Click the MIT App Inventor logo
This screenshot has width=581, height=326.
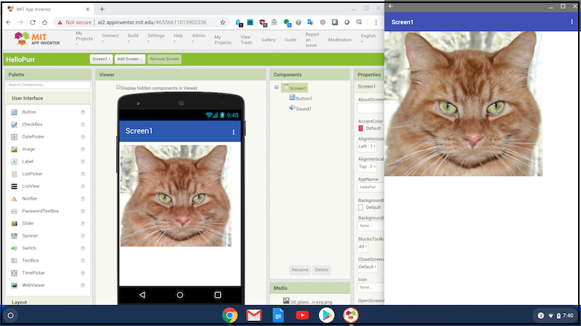click(36, 38)
